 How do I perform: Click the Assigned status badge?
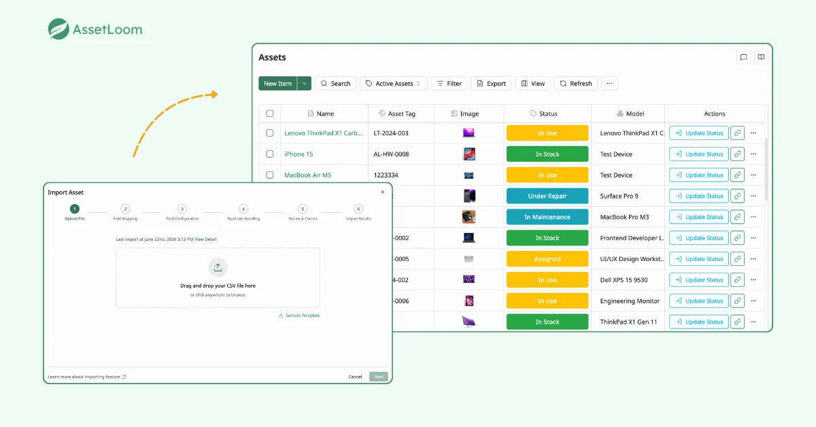click(547, 259)
